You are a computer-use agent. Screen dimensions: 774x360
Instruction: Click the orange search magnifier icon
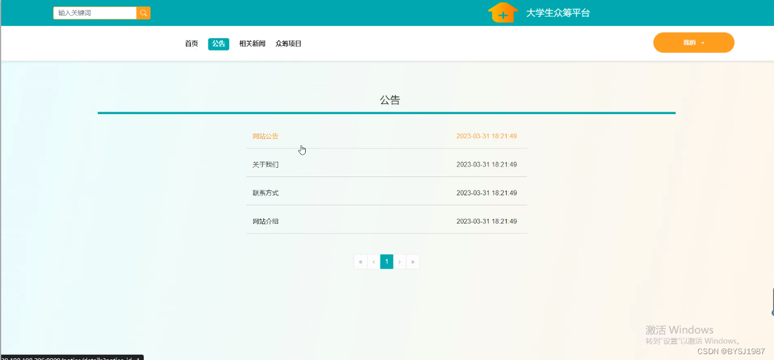tap(143, 13)
